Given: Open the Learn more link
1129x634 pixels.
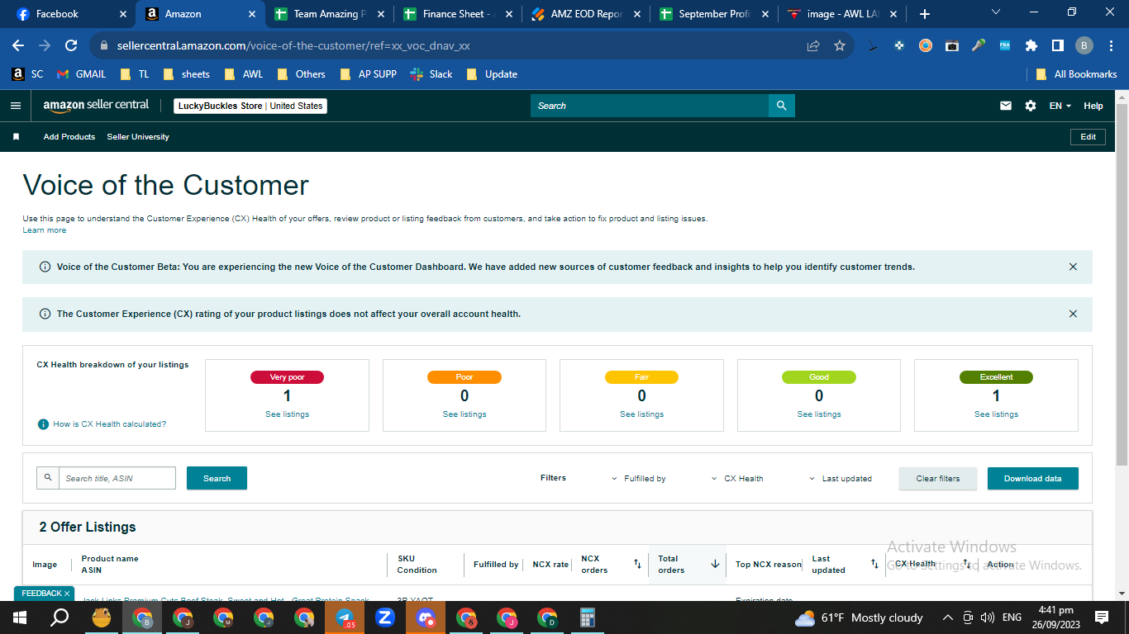Looking at the screenshot, I should pos(45,230).
